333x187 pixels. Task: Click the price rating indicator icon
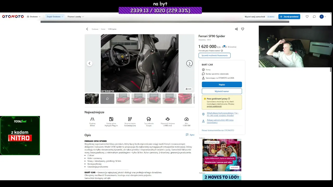(x=224, y=47)
